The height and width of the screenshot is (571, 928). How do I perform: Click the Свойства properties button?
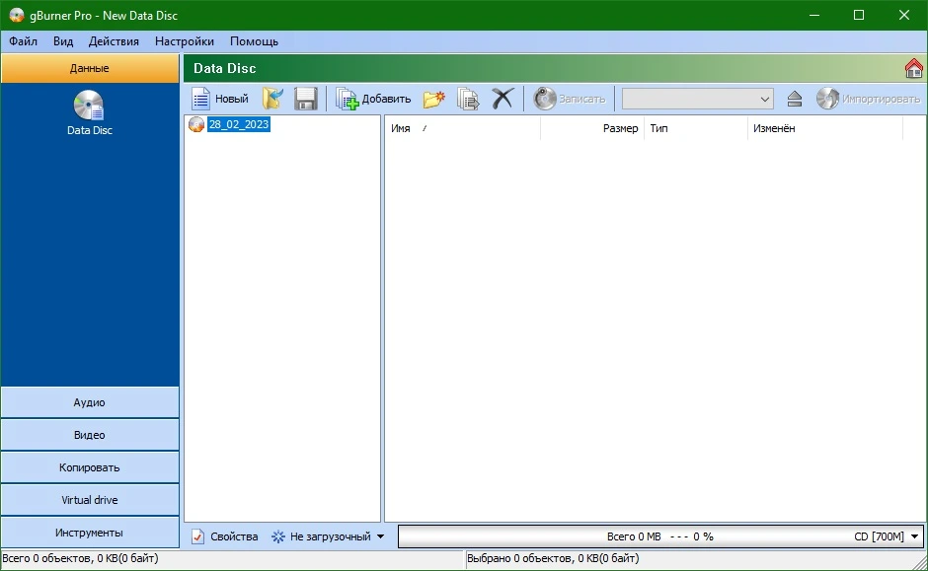(225, 536)
